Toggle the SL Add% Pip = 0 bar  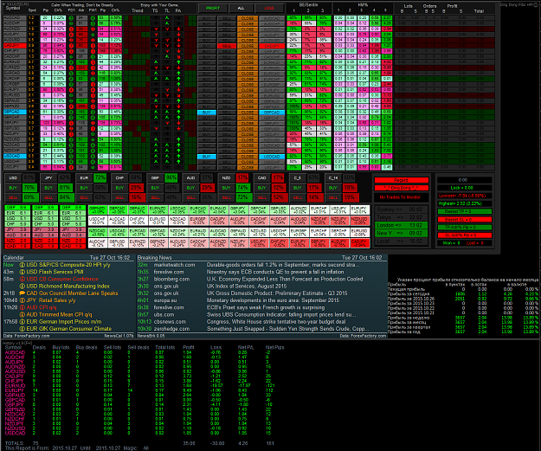465,235
